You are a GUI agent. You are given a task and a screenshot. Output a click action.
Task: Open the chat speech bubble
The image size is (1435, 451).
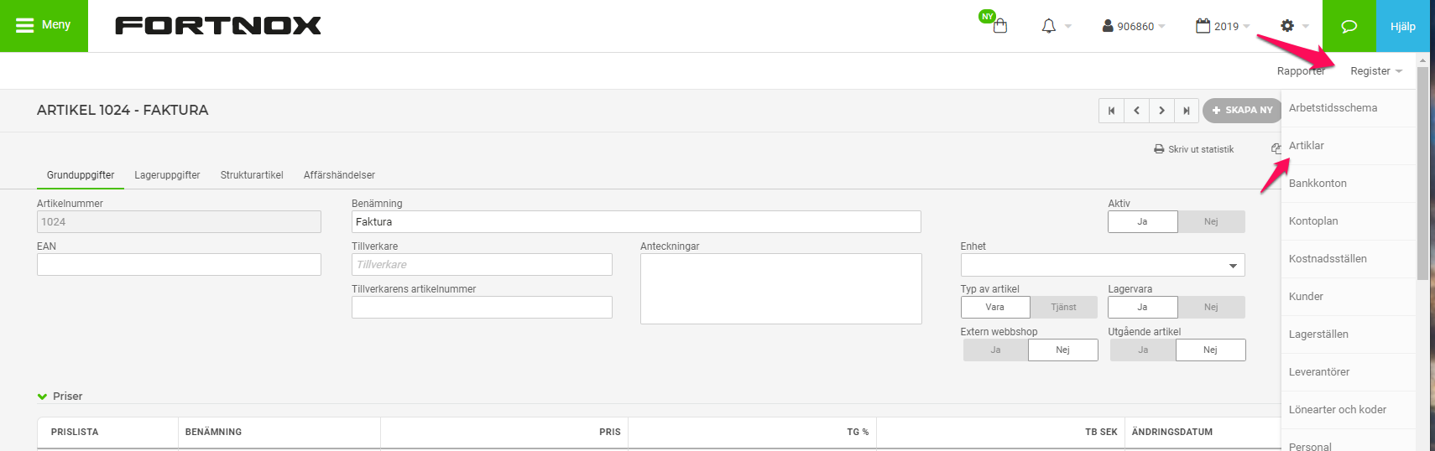click(x=1349, y=26)
